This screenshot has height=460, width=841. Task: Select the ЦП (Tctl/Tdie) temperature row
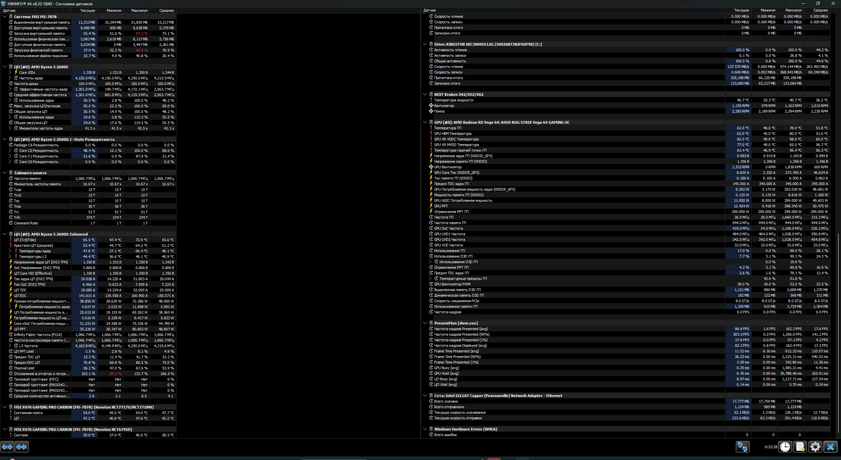(25, 240)
